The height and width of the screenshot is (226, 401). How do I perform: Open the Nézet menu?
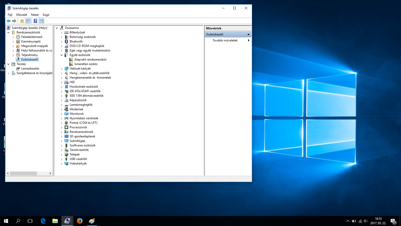[x=35, y=15]
